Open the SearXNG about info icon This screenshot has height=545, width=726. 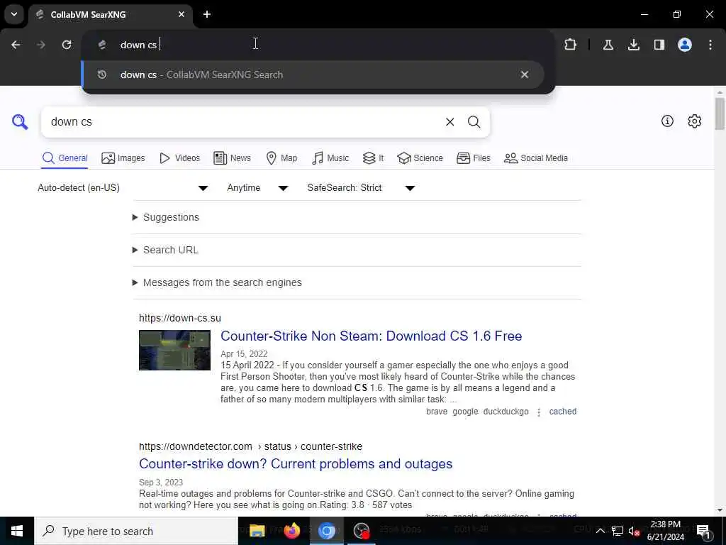(667, 121)
